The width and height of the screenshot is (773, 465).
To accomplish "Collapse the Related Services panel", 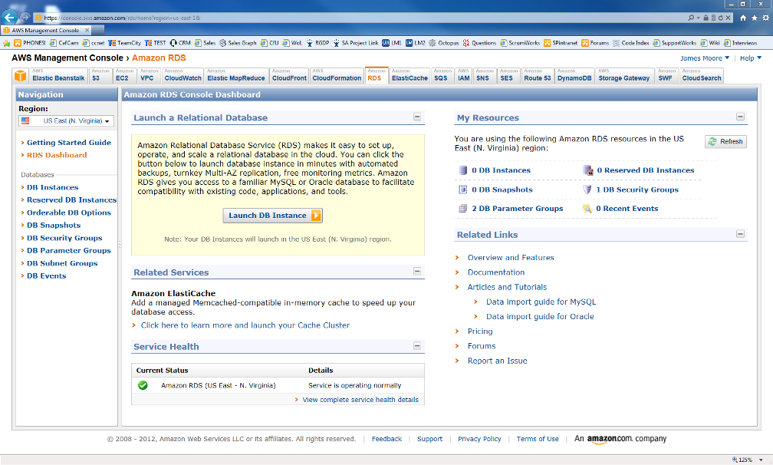I will point(417,271).
